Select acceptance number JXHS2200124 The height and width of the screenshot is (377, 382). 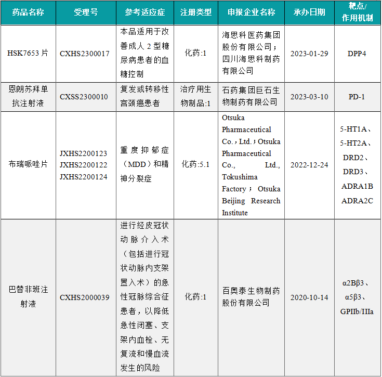coord(83,177)
